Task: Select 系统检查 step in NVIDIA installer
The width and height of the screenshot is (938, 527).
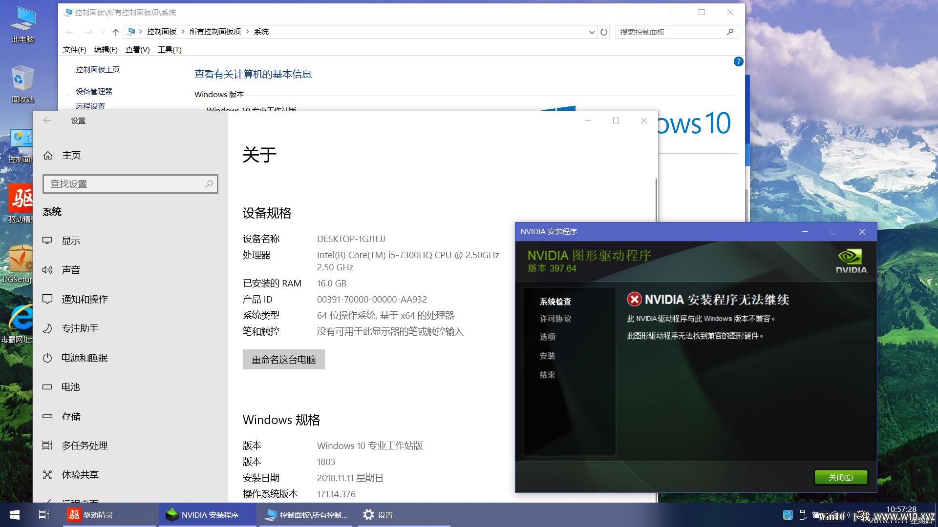Action: 555,302
